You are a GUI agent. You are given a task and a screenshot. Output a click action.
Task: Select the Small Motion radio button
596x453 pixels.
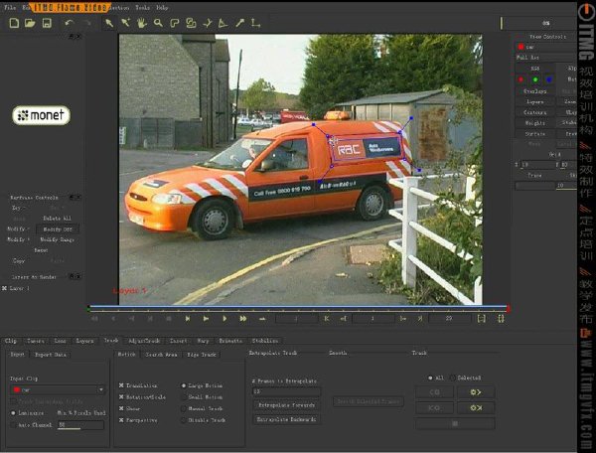(184, 397)
